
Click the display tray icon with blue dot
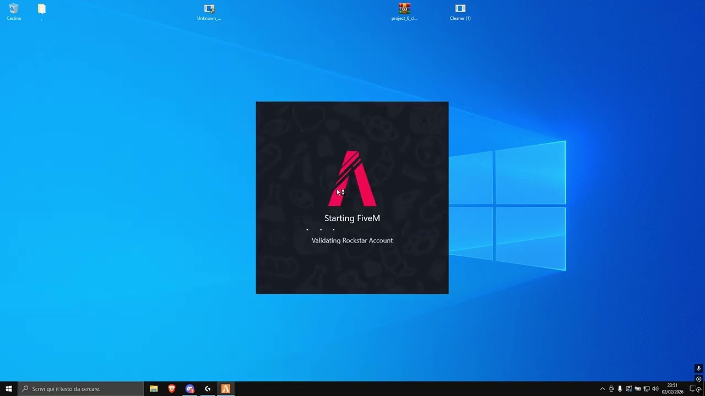tap(628, 389)
